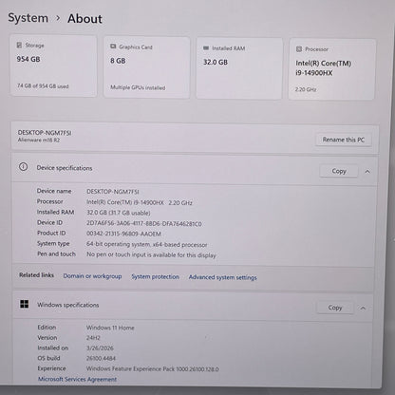Click '74 GB of 954 GB used' text
Viewport: 395px width, 395px height.
43,85
